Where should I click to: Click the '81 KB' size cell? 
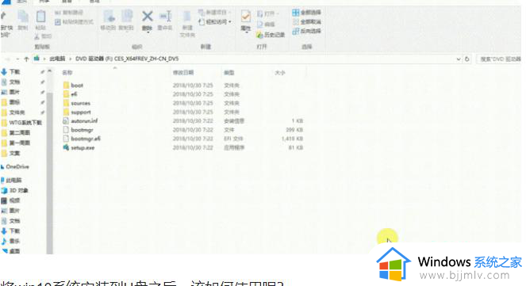pos(296,147)
